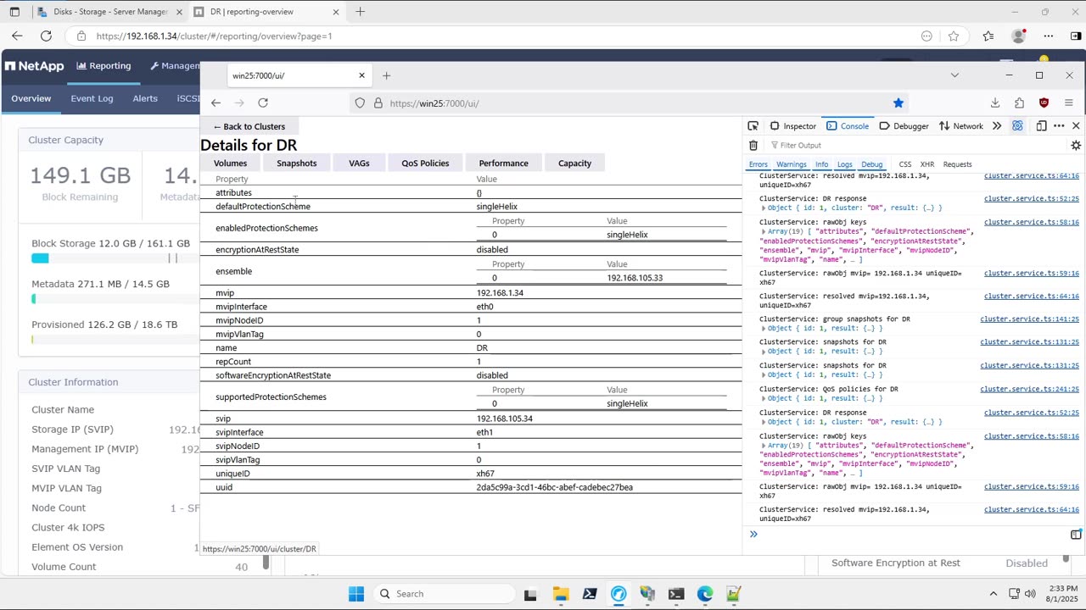Click the shield tracking protection icon in Firefox

click(x=360, y=103)
